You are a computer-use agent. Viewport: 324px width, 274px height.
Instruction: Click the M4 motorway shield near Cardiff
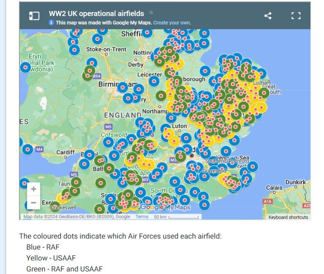click(39, 149)
